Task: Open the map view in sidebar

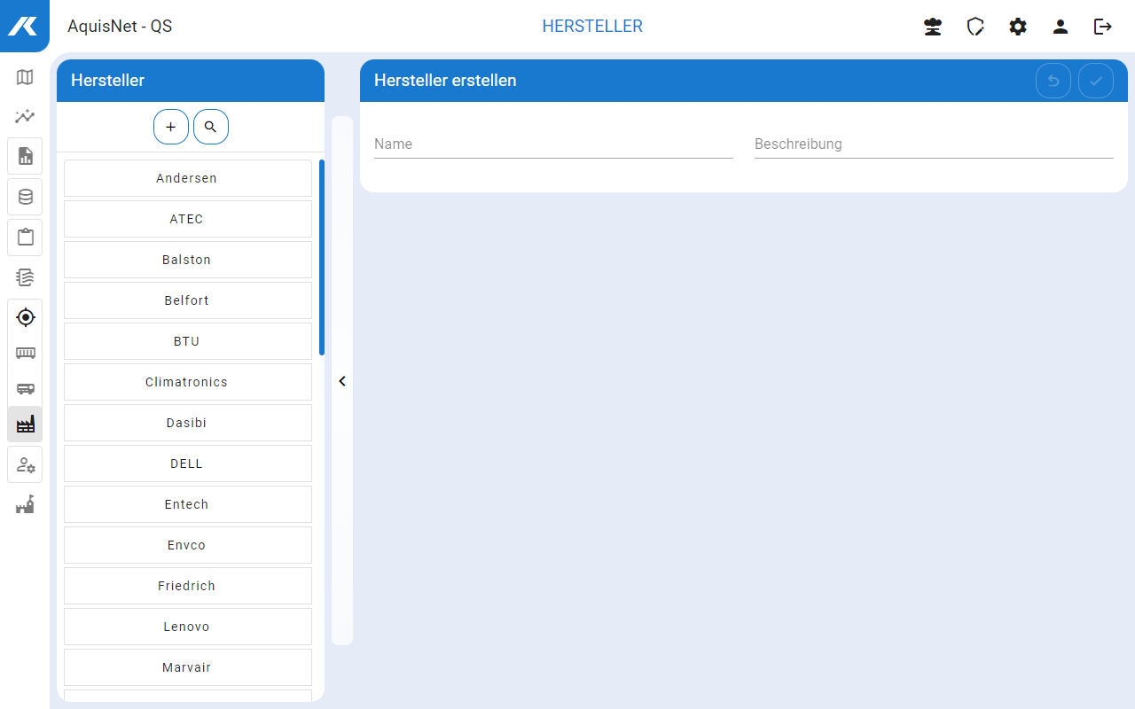Action: (25, 77)
